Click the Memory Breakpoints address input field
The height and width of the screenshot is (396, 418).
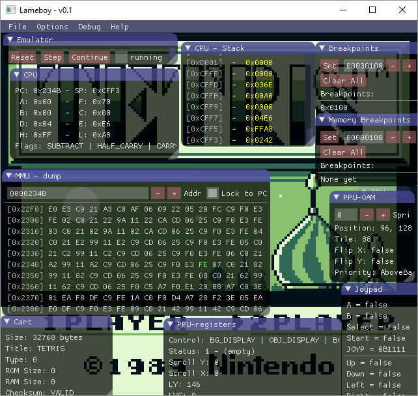pyautogui.click(x=363, y=137)
